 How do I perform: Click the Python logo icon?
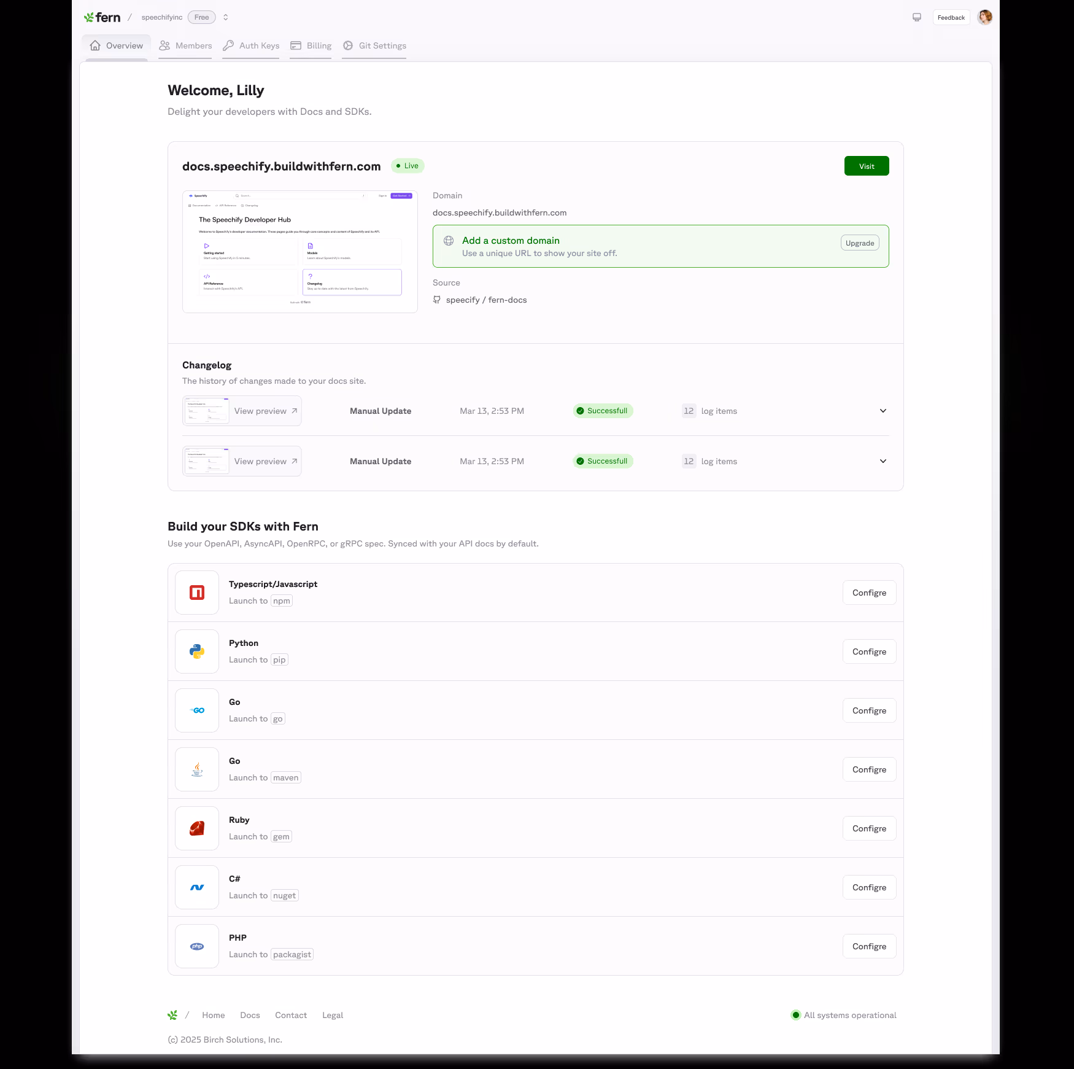click(197, 651)
